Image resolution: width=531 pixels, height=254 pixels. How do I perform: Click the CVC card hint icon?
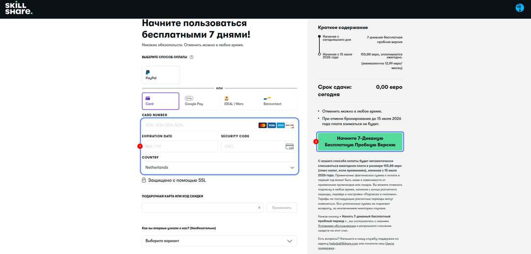[x=290, y=146]
